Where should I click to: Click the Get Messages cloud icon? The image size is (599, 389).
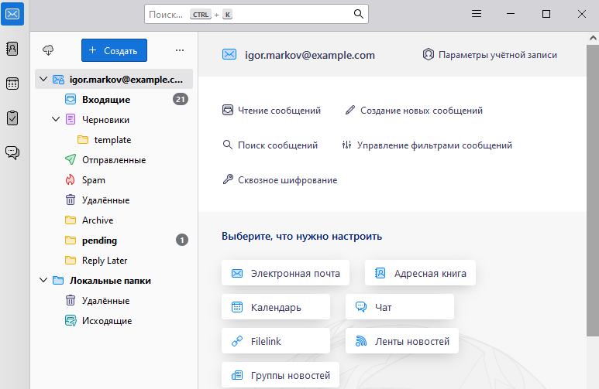click(48, 50)
